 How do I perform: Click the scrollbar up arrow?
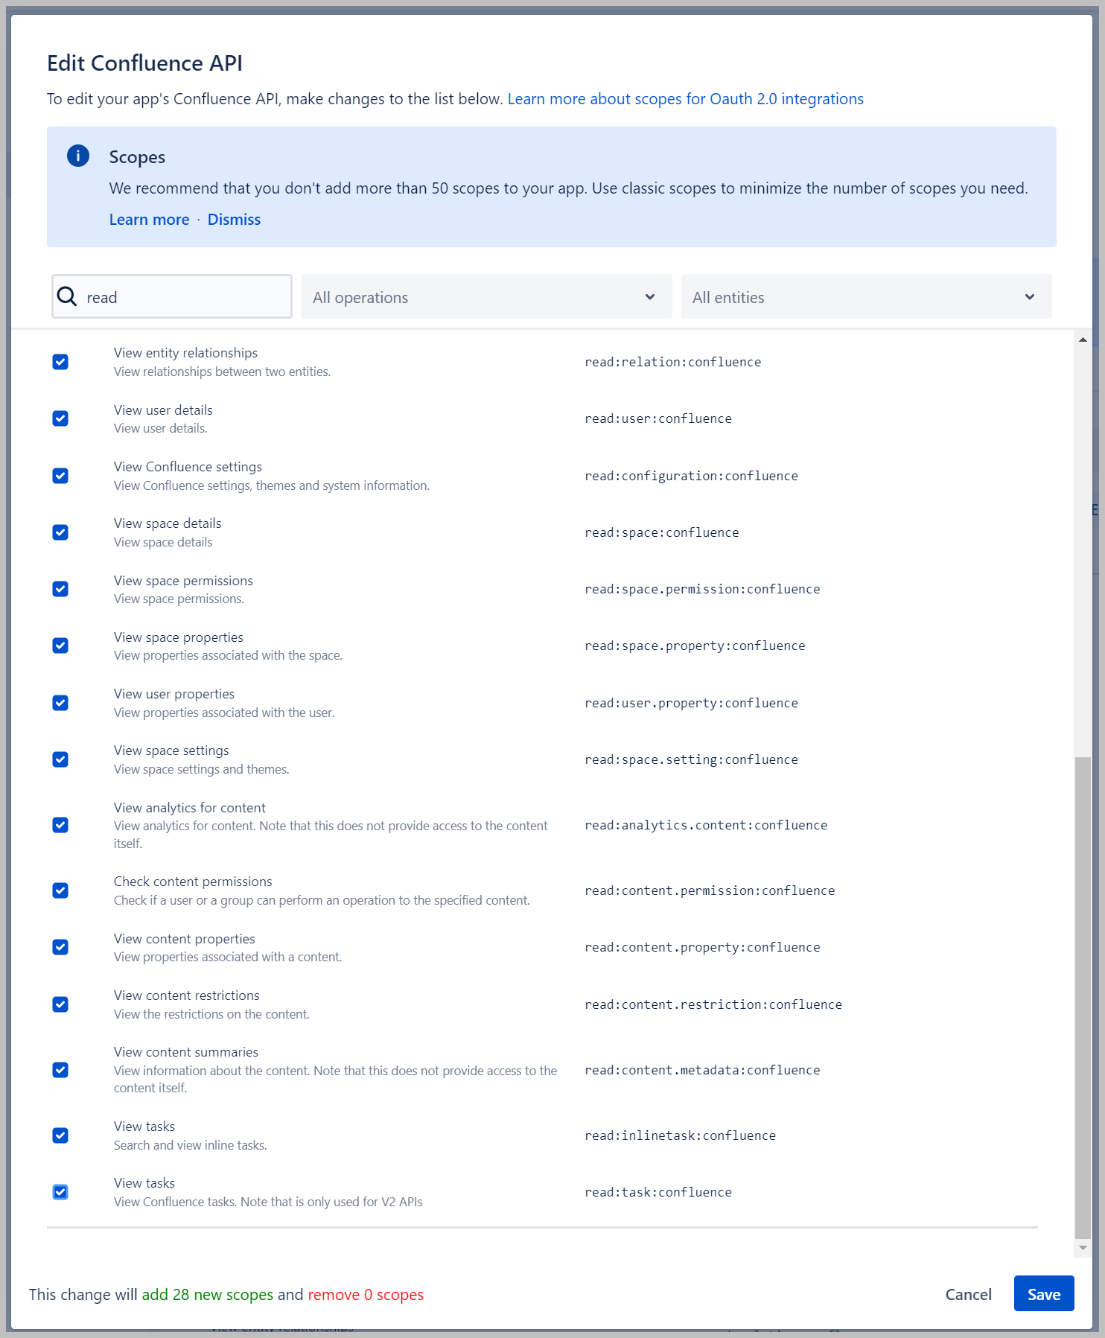point(1083,340)
